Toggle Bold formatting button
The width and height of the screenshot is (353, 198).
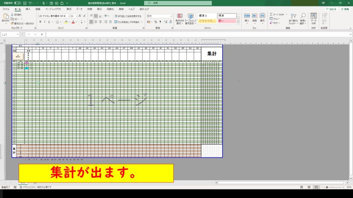click(40, 22)
